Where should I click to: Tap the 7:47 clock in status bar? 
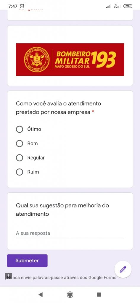(x=13, y=6)
